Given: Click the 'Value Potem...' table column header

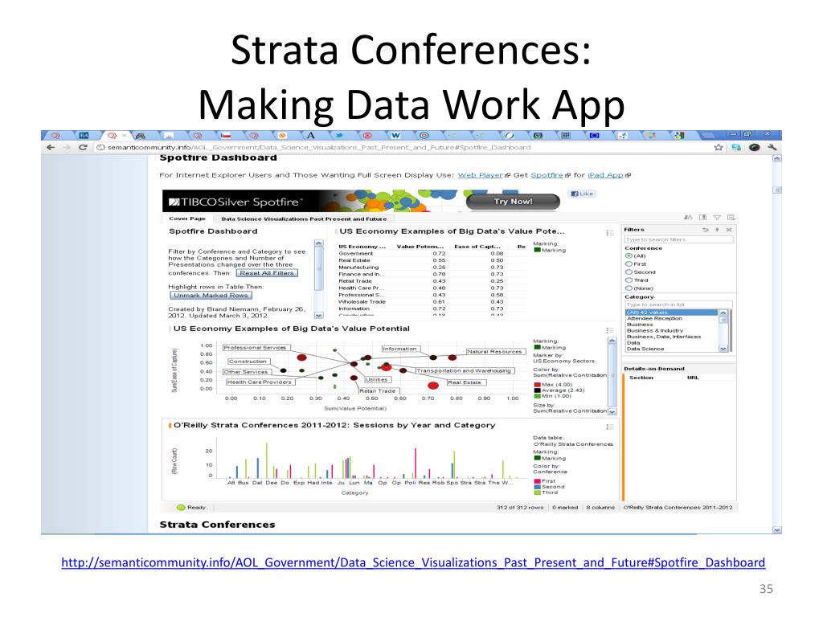Looking at the screenshot, I should 420,247.
